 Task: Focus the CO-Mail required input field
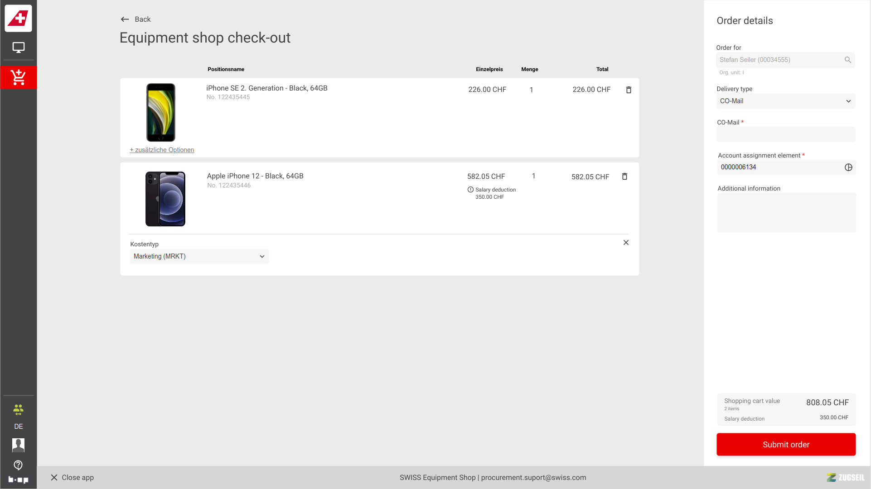click(x=785, y=134)
